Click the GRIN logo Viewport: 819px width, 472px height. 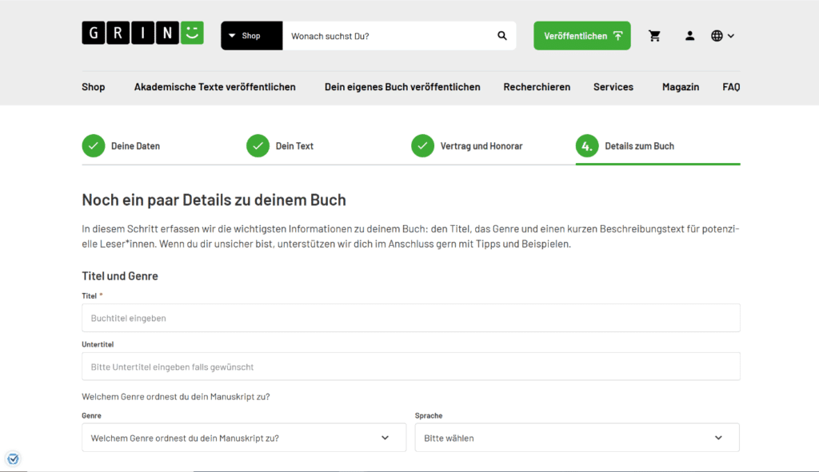(x=142, y=34)
